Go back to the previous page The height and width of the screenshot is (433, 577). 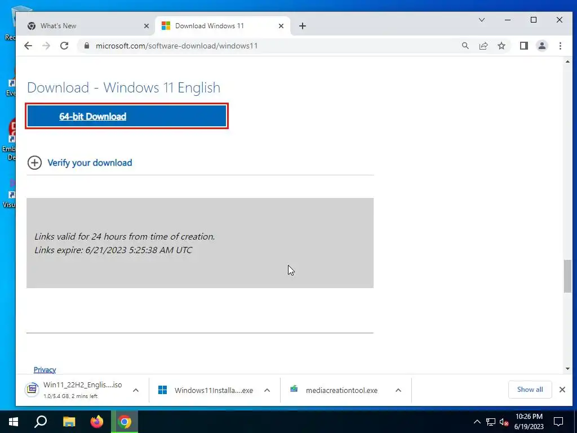pyautogui.click(x=28, y=46)
